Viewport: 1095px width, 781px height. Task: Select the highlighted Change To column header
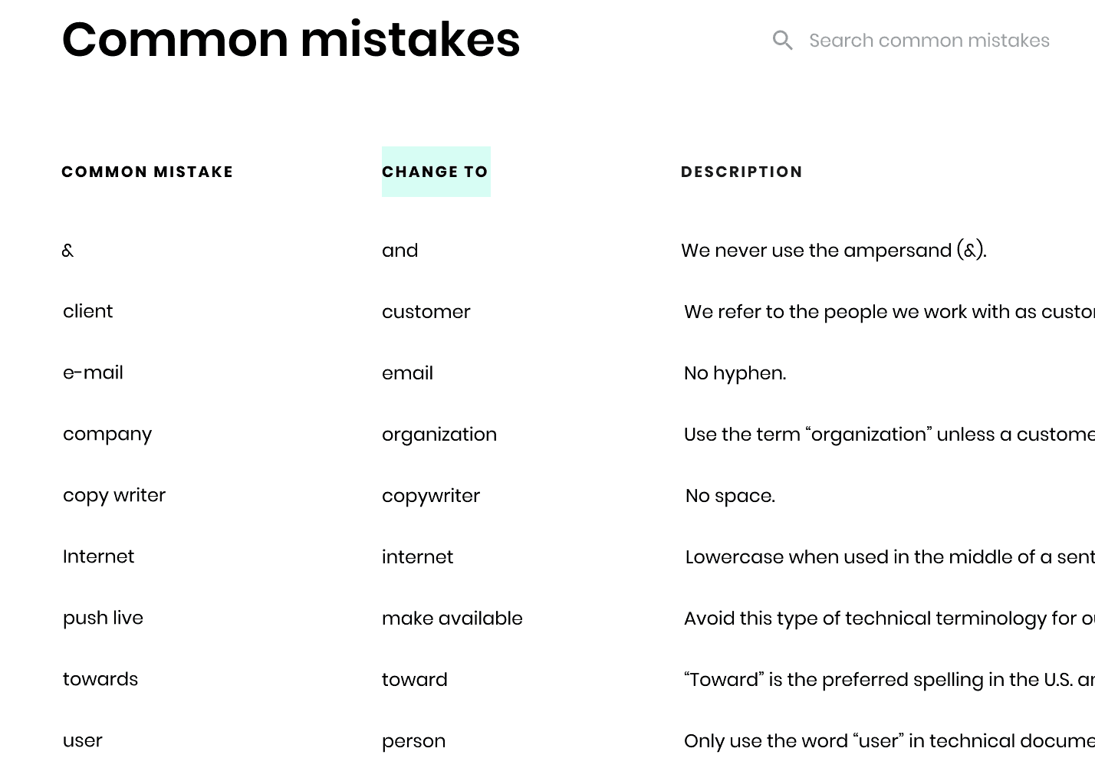pos(436,172)
